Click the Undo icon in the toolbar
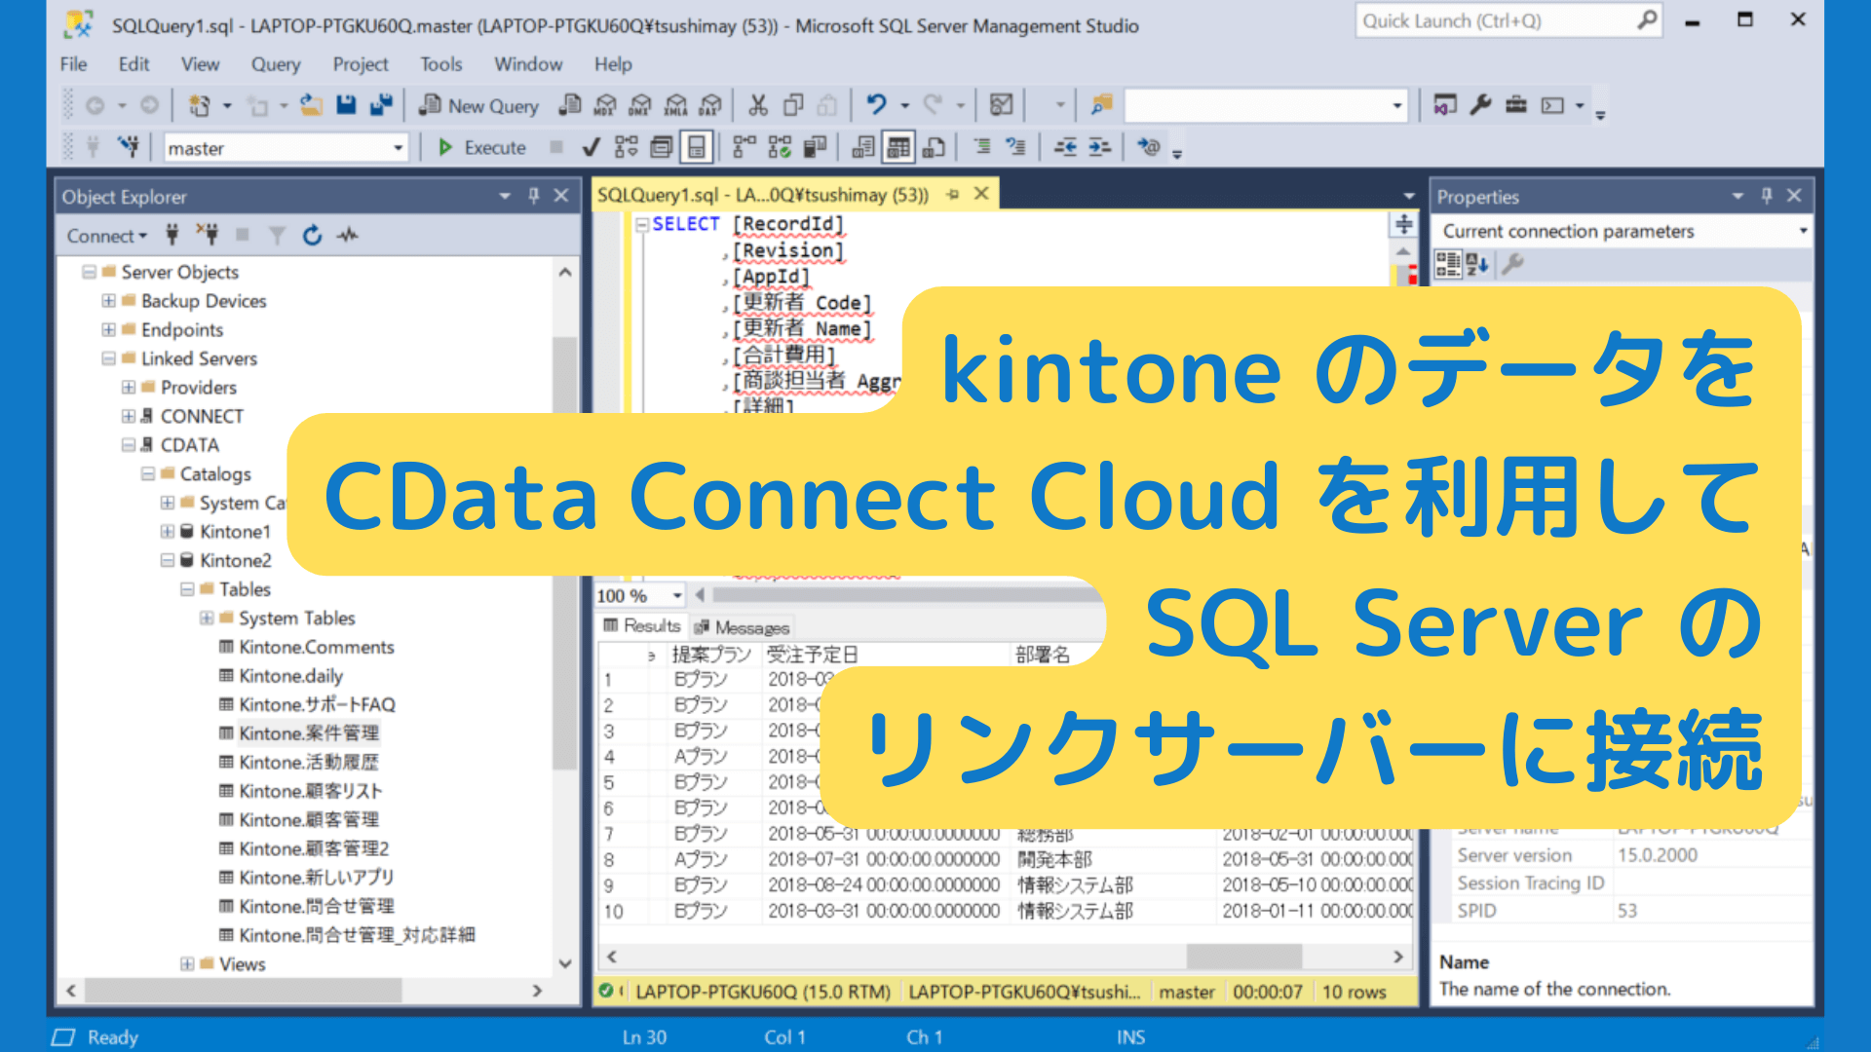 coord(876,105)
